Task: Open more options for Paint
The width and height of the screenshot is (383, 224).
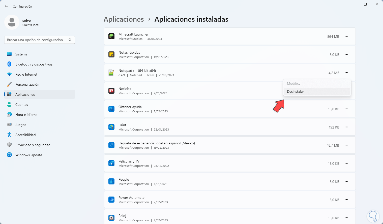Action: (x=346, y=127)
